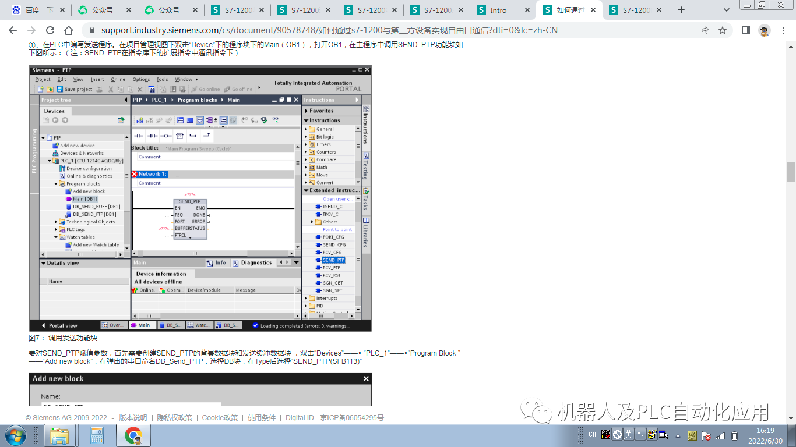Open the Options menu in TIA Portal

tap(141, 79)
